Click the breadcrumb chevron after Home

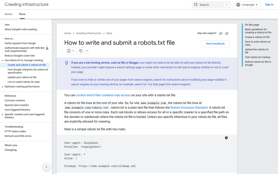point(73,33)
